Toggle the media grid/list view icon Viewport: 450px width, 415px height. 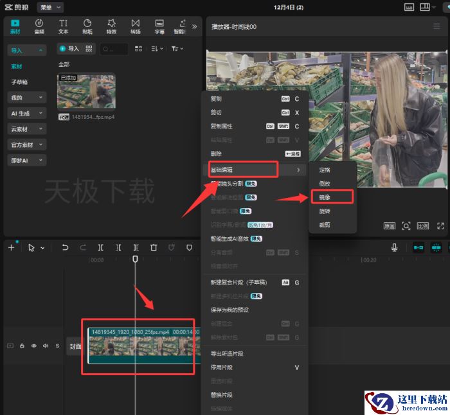point(138,49)
